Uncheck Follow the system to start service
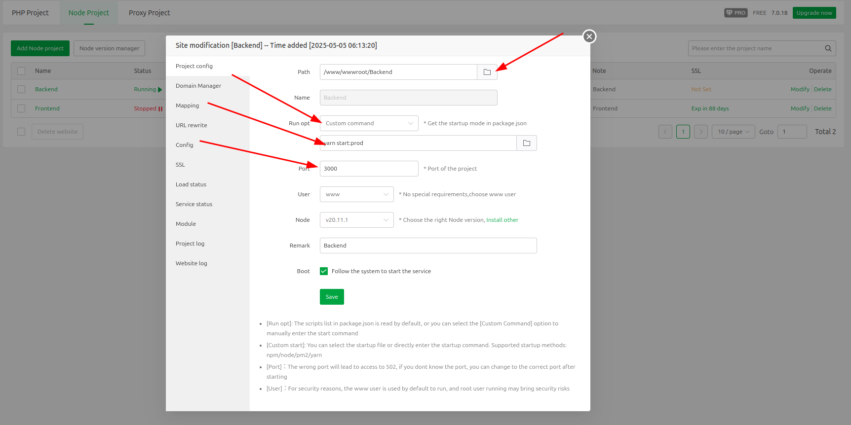Viewport: 851px width, 425px height. tap(324, 271)
